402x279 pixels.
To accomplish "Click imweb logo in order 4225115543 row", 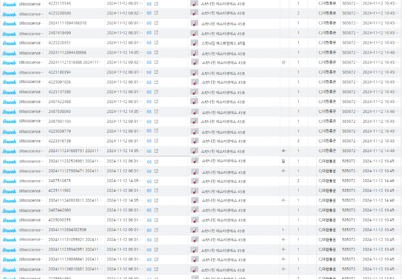I will pyautogui.click(x=9, y=4).
